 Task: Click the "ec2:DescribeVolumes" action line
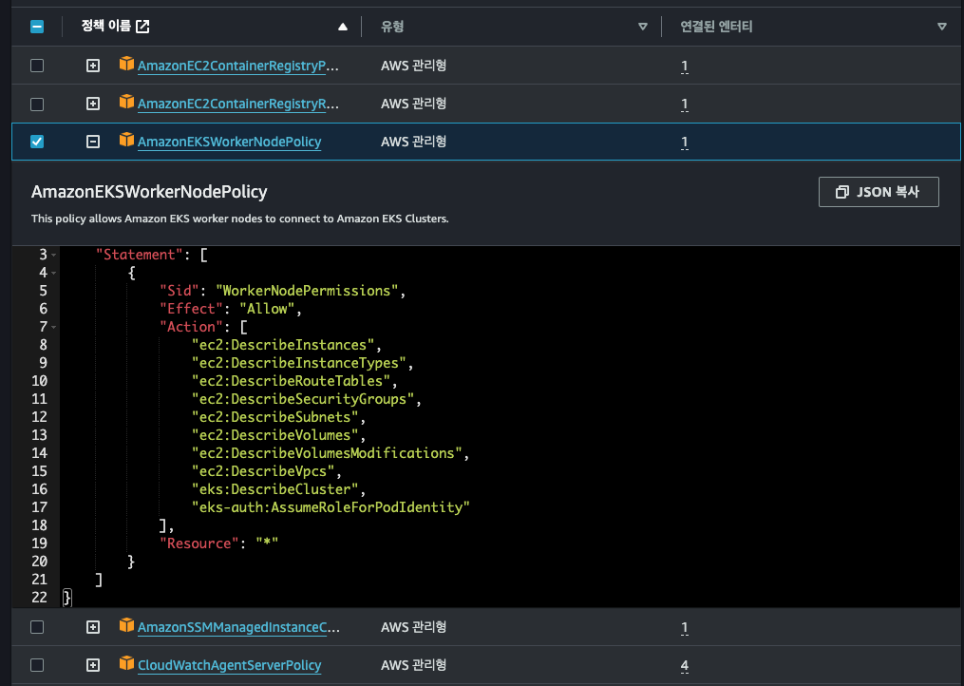274,435
